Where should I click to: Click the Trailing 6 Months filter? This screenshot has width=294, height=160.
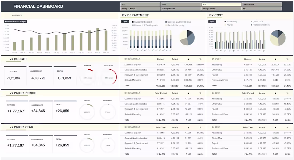click(221, 8)
